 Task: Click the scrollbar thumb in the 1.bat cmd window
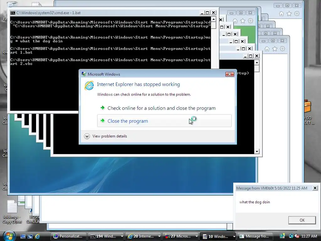point(213,25)
